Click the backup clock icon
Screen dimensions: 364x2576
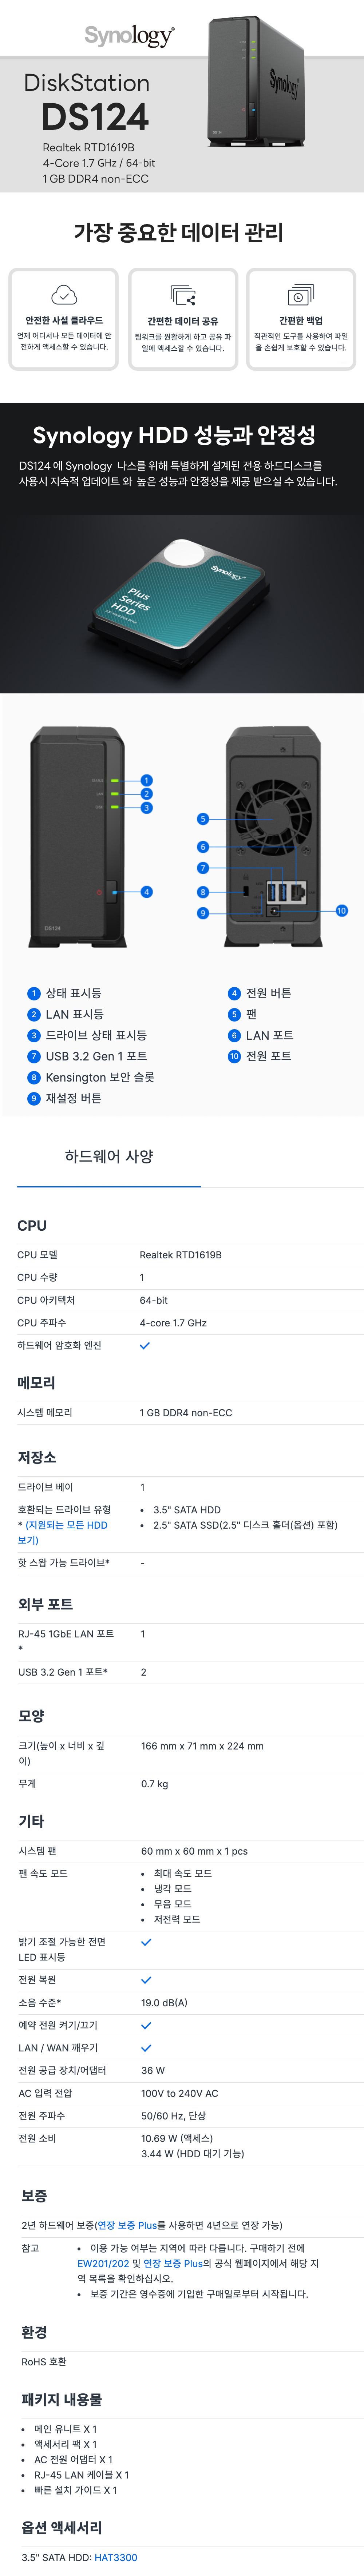click(301, 295)
